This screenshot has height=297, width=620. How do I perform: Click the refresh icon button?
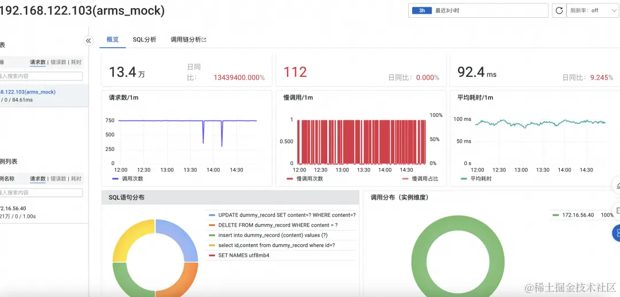pyautogui.click(x=559, y=11)
